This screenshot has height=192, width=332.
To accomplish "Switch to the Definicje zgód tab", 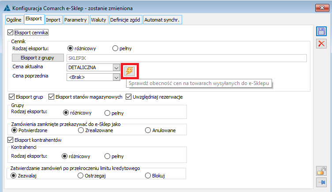I will (x=125, y=20).
